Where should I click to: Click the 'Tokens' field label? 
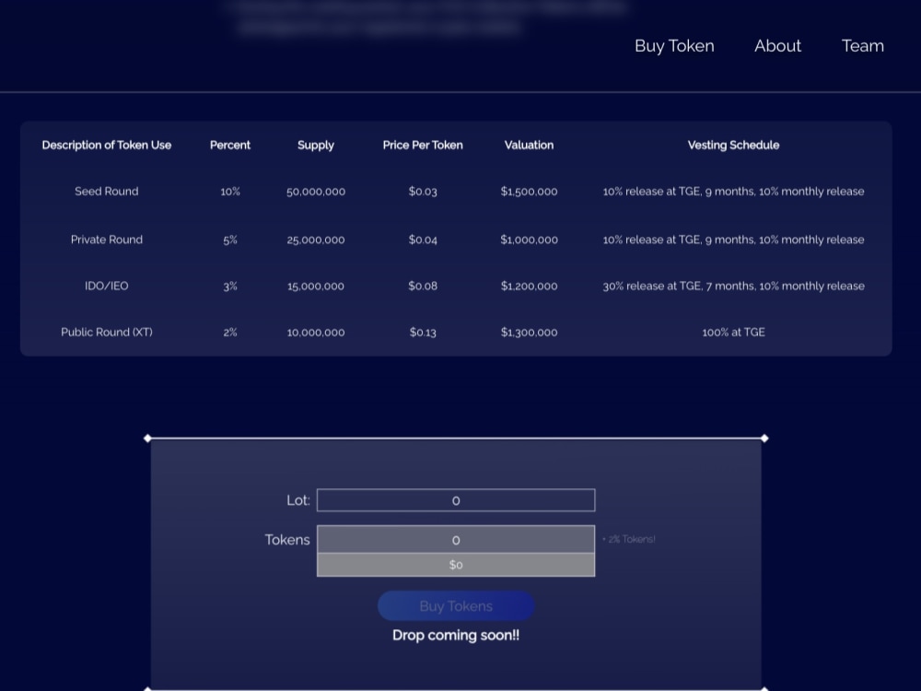(287, 539)
